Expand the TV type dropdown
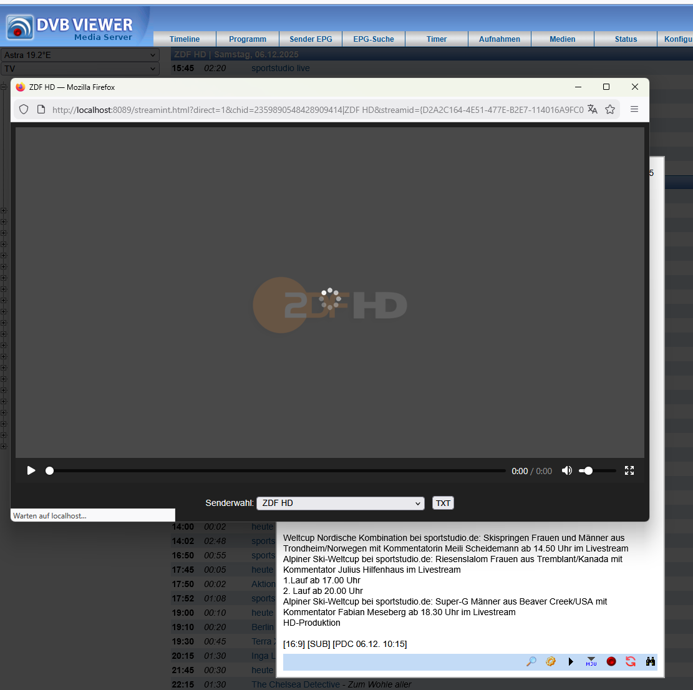The image size is (693, 690). tap(80, 69)
